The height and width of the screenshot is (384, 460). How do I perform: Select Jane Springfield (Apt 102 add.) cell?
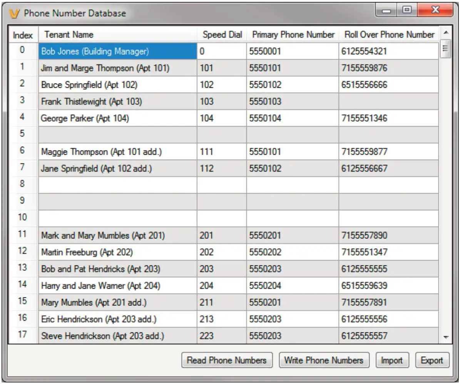118,168
